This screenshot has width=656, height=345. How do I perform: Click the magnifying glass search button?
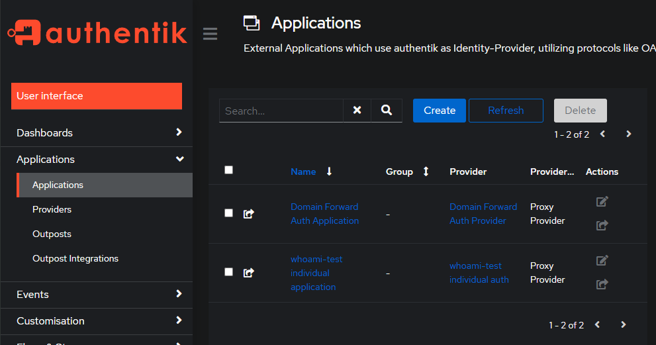point(387,110)
